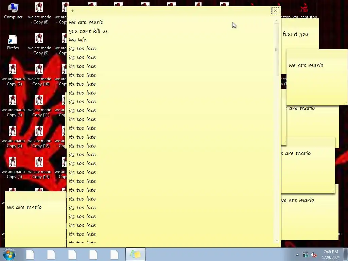
Task: Add a new note with the plus button
Action: pos(72,11)
